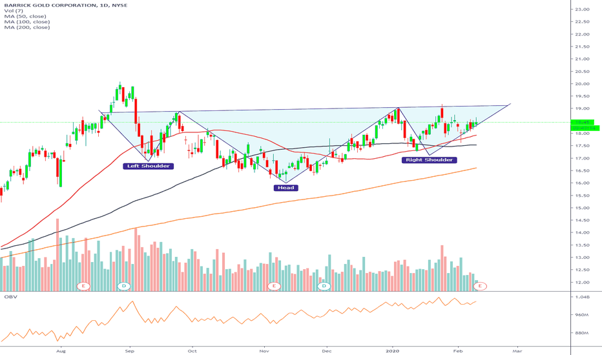Click the 23.00 price axis label
The width and height of the screenshot is (602, 355).
pyautogui.click(x=582, y=9)
